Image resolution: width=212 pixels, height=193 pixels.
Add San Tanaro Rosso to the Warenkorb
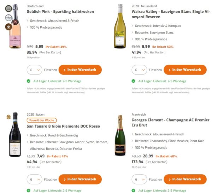click(80, 179)
